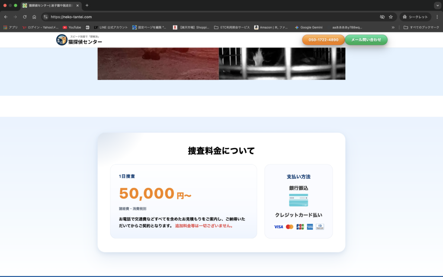Click the browser back arrow
443x277 pixels.
[x=6, y=17]
